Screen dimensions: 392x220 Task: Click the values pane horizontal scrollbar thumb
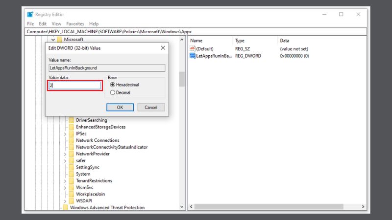coord(269,207)
